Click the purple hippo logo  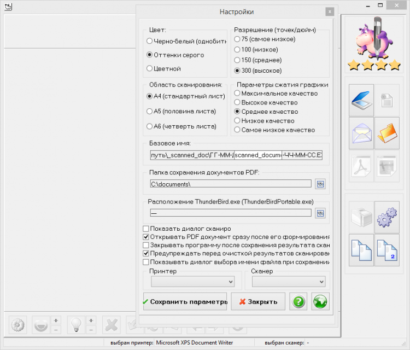tap(374, 38)
